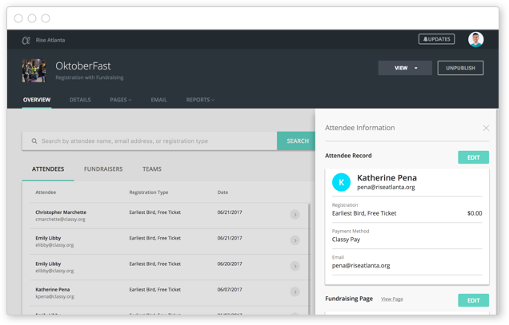Click the Classy Pay payment method
Viewport: 509px width, 325px height.
pos(346,240)
